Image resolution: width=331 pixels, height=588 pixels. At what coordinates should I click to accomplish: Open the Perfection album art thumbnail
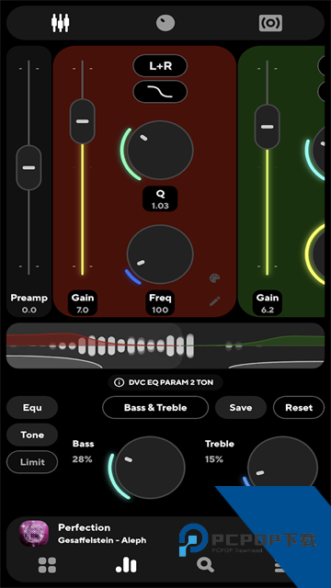click(x=34, y=533)
